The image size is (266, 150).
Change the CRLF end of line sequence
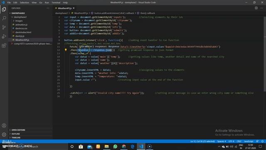click(x=239, y=141)
